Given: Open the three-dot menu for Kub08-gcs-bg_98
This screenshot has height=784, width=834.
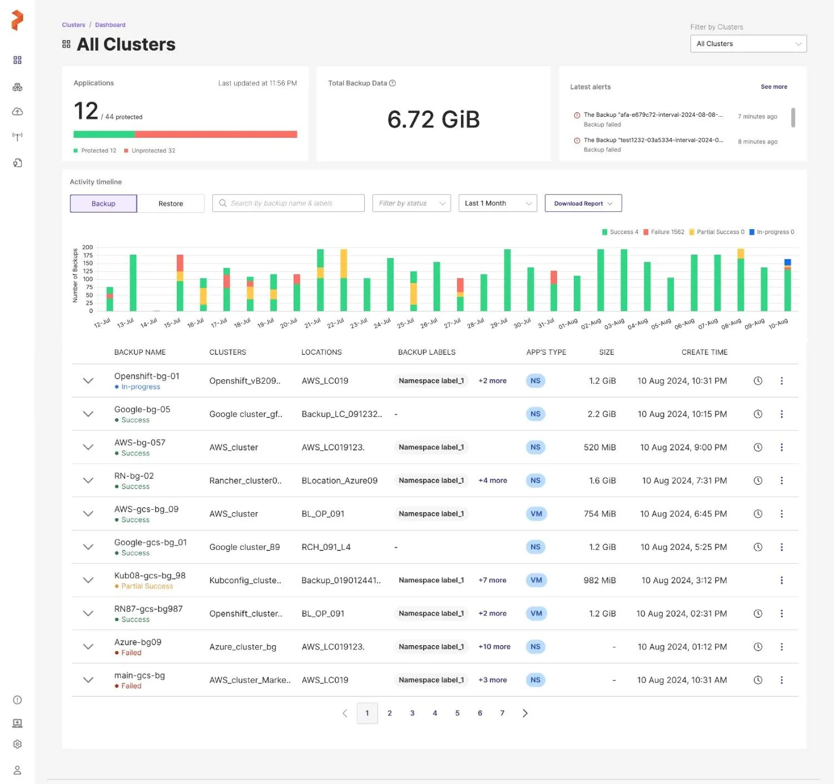Looking at the screenshot, I should (x=782, y=580).
